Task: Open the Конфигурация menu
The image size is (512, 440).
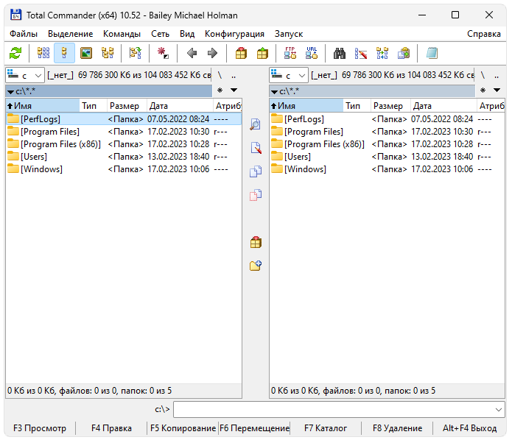Action: coord(234,34)
